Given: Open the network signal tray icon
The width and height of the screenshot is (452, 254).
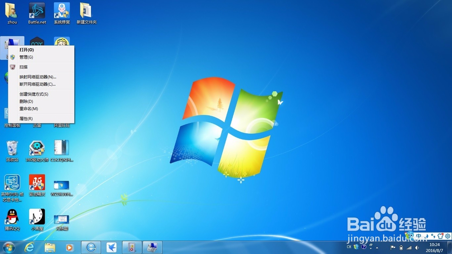Looking at the screenshot, I should coord(409,248).
